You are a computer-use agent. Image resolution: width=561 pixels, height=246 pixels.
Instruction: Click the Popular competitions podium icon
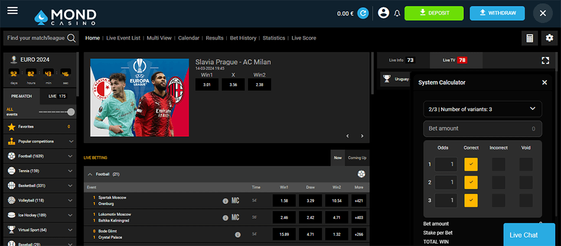coord(11,141)
